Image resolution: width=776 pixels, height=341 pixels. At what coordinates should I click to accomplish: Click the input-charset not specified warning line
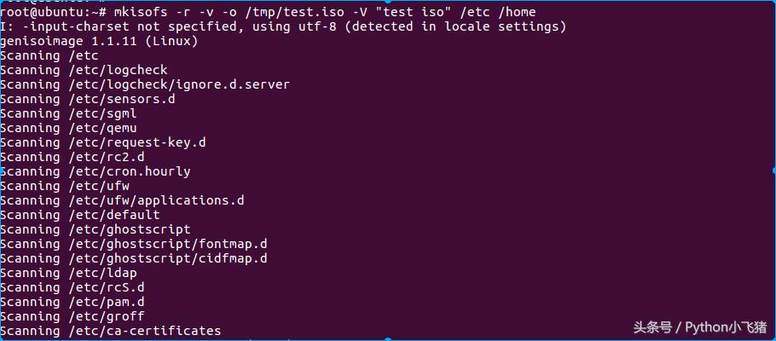[x=283, y=26]
